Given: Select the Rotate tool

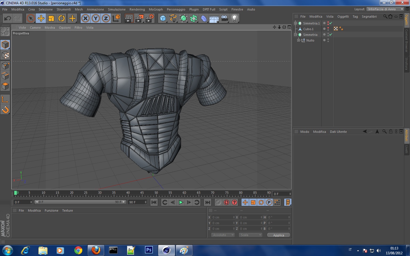Looking at the screenshot, I should pos(61,18).
